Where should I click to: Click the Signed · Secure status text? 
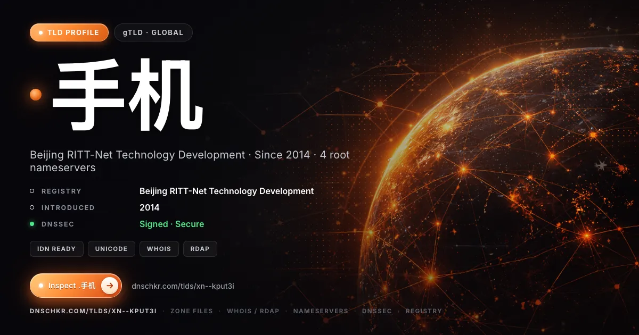[172, 224]
